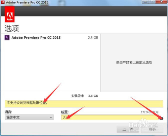Click the 位置 label
Image resolution: width=168 pixels, height=136 pixels.
click(65, 112)
